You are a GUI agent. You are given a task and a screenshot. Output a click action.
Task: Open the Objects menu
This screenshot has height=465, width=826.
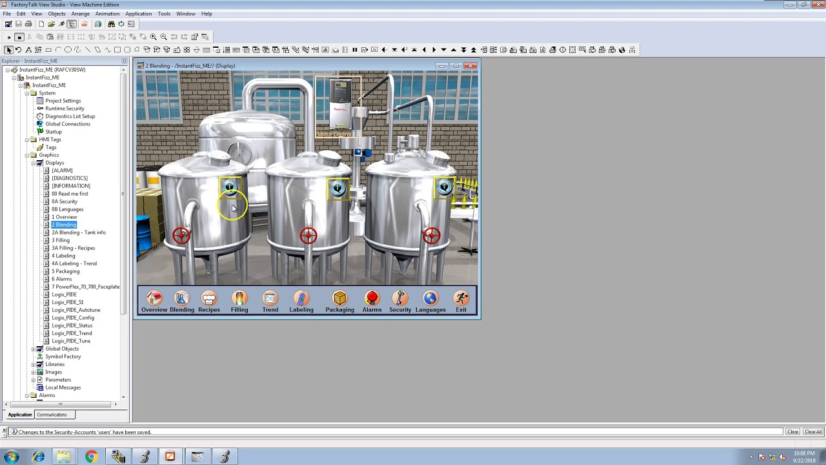click(56, 14)
